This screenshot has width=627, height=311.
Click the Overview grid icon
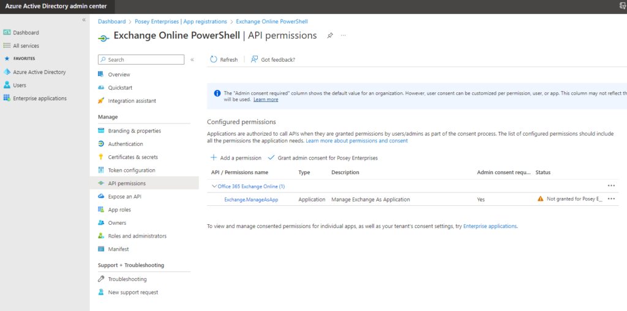coord(101,75)
